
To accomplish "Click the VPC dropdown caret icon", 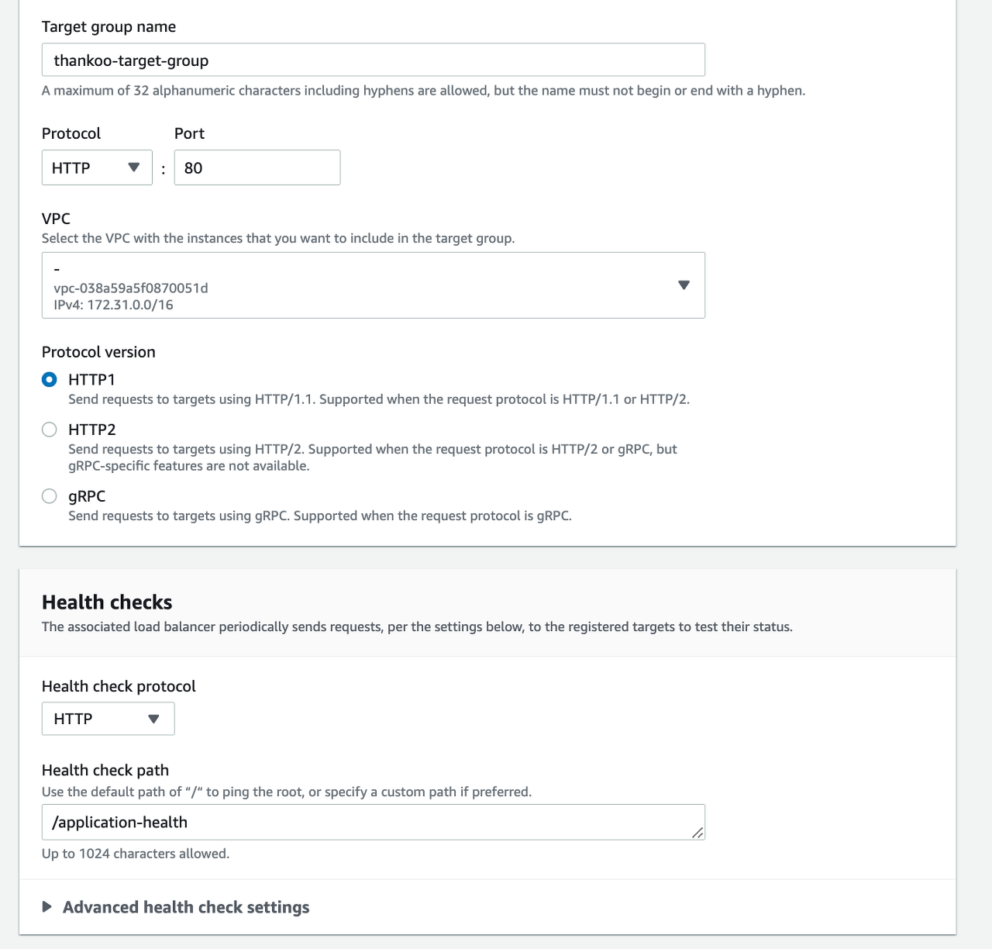I will [x=684, y=285].
